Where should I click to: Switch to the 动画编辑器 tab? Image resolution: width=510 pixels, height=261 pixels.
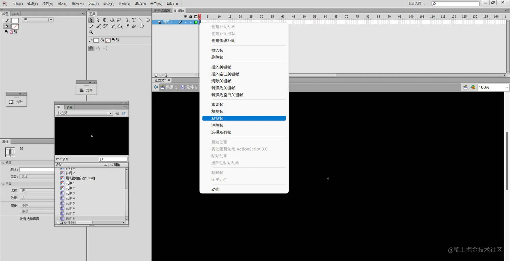click(162, 10)
